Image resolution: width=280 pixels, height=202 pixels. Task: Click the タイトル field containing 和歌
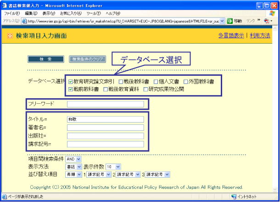[106, 119]
